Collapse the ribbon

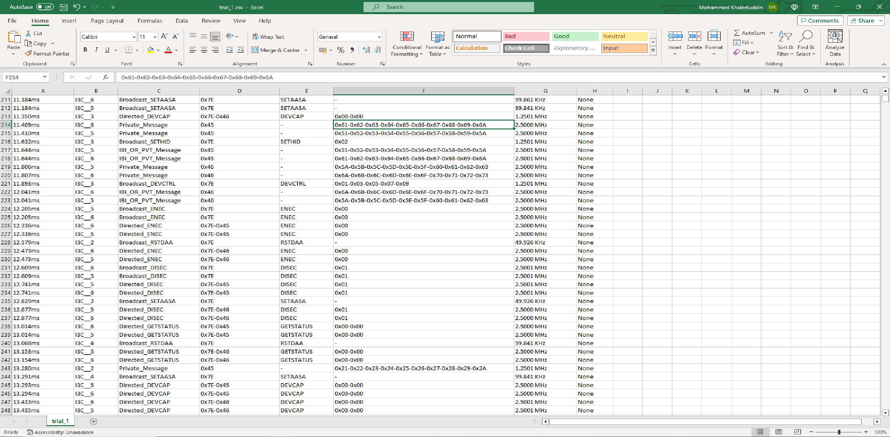pyautogui.click(x=884, y=64)
